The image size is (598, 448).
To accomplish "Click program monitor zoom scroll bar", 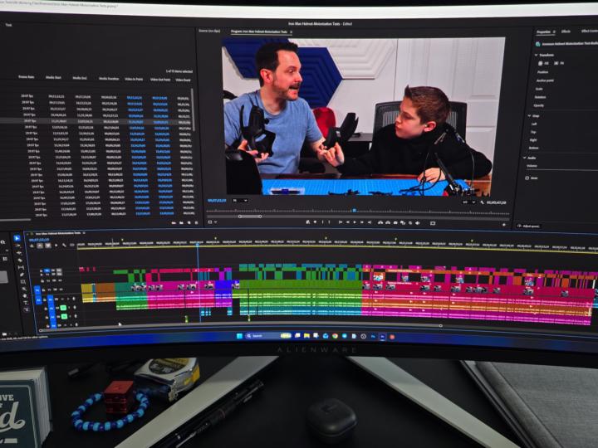I will [250, 217].
